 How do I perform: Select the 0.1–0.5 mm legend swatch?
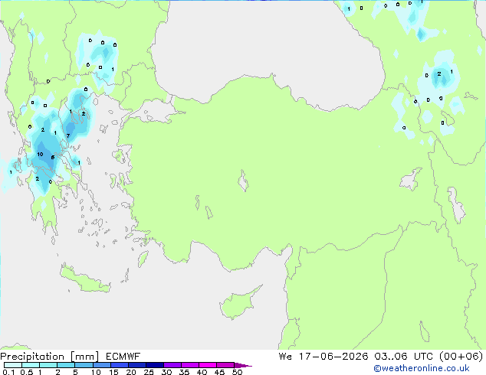point(13,365)
